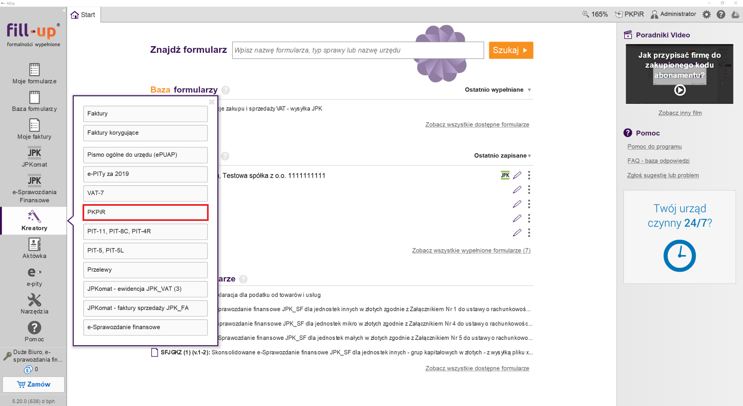
Task: Click the Szukaj search button
Action: [511, 50]
